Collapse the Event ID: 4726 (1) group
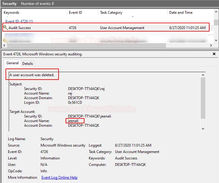This screenshot has width=219, height=183. pyautogui.click(x=19, y=21)
